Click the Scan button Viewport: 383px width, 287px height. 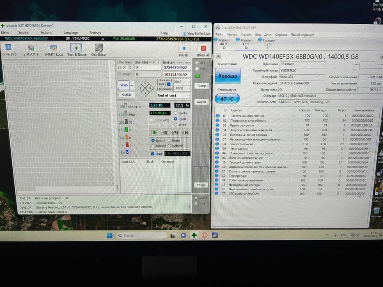click(124, 85)
